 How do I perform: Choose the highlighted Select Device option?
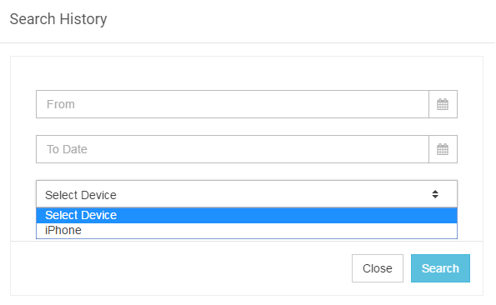coord(247,215)
